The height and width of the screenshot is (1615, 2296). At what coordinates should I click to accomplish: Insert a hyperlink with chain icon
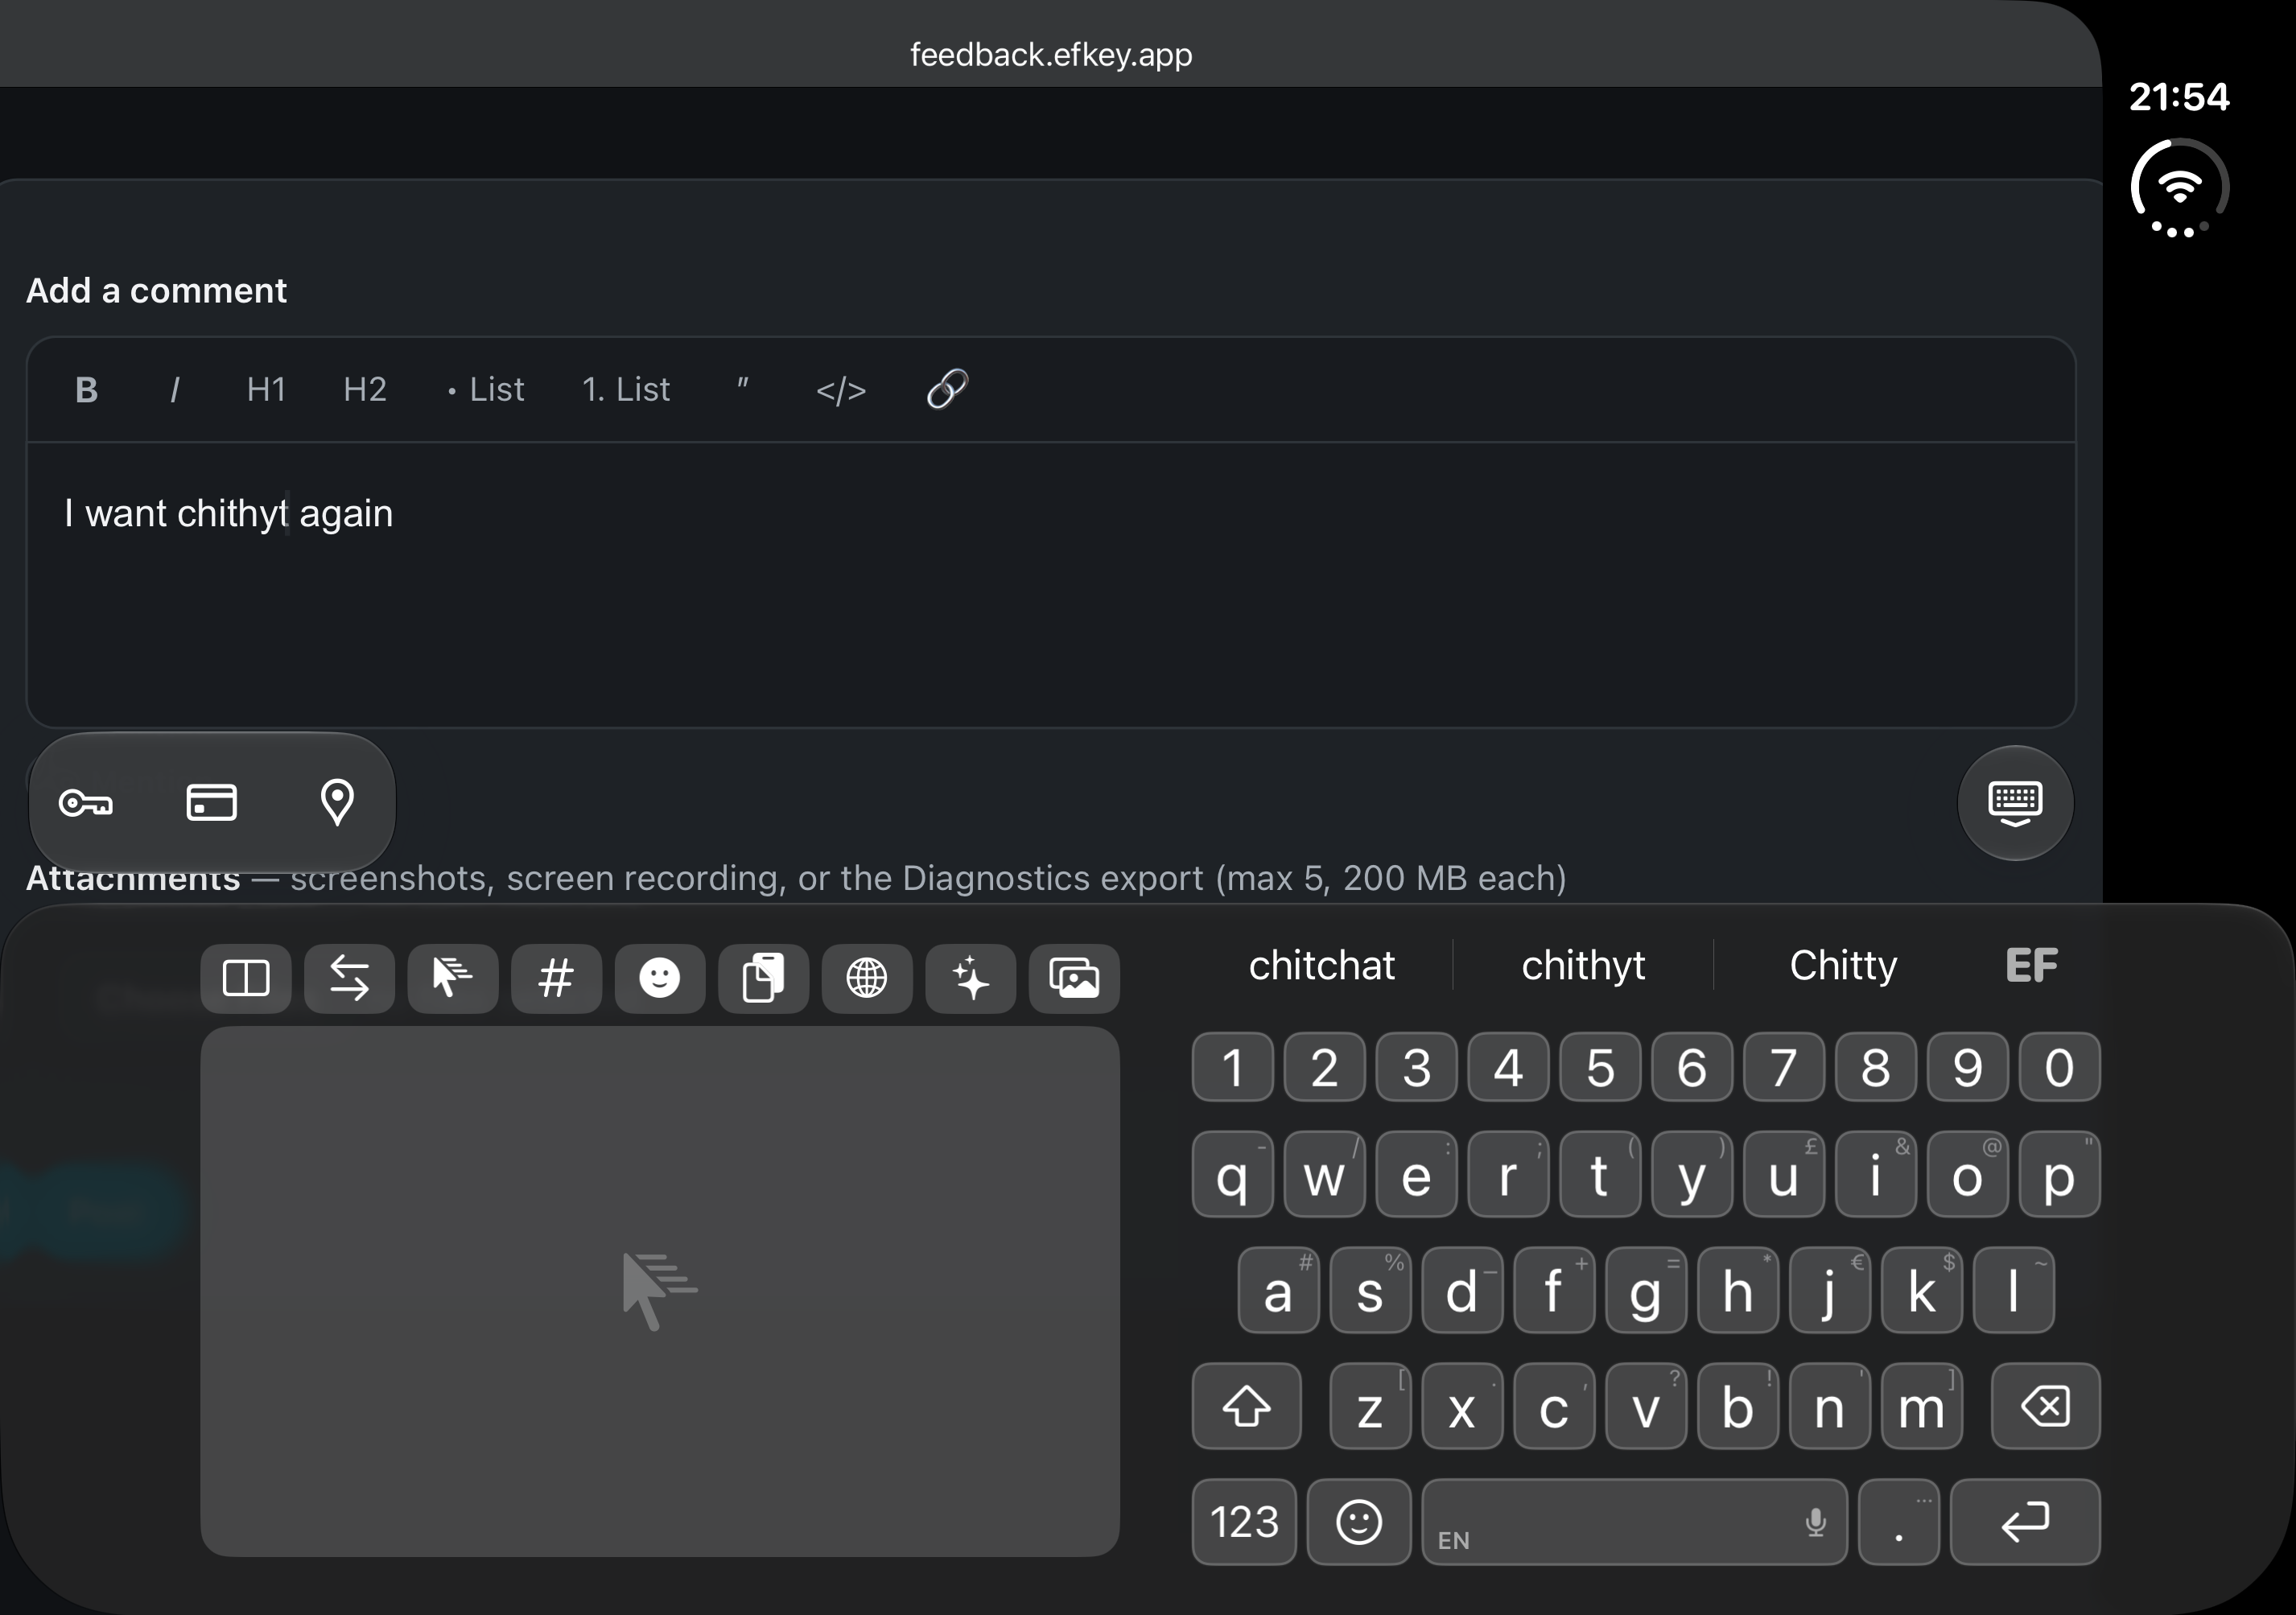[x=947, y=389]
